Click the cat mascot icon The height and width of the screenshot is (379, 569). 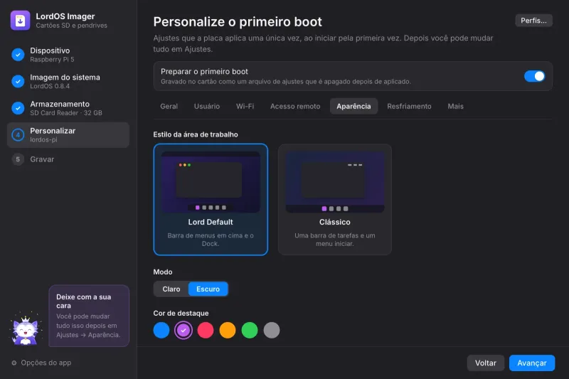(x=26, y=329)
